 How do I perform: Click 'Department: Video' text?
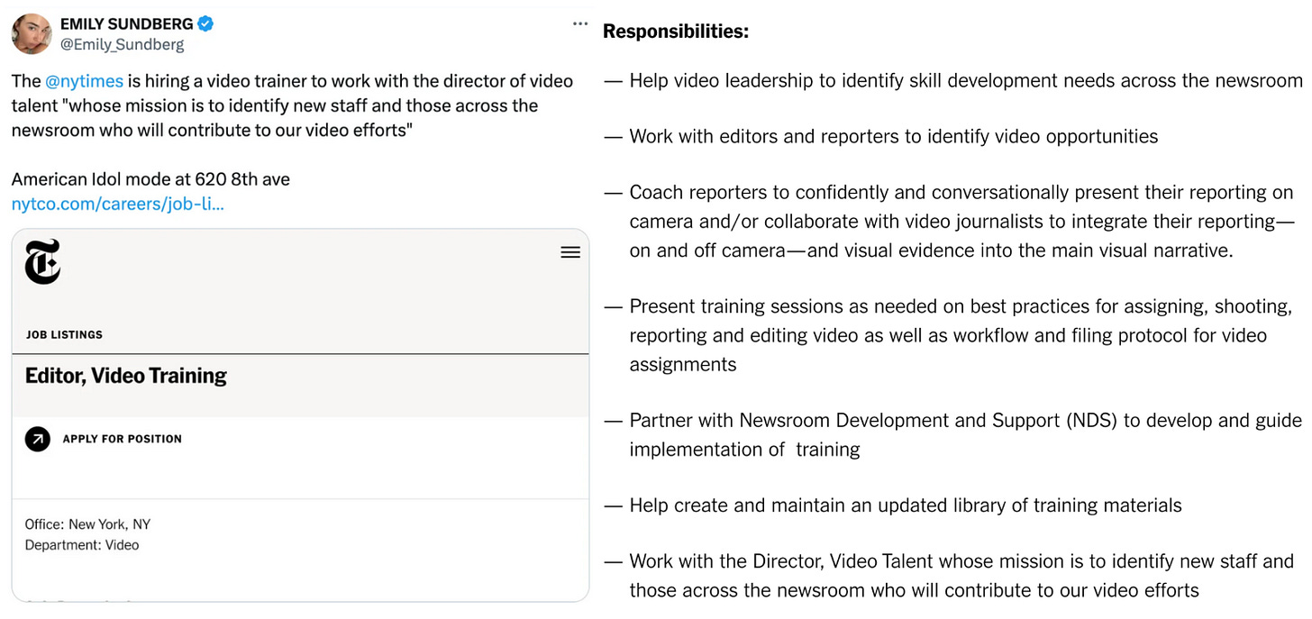point(82,545)
